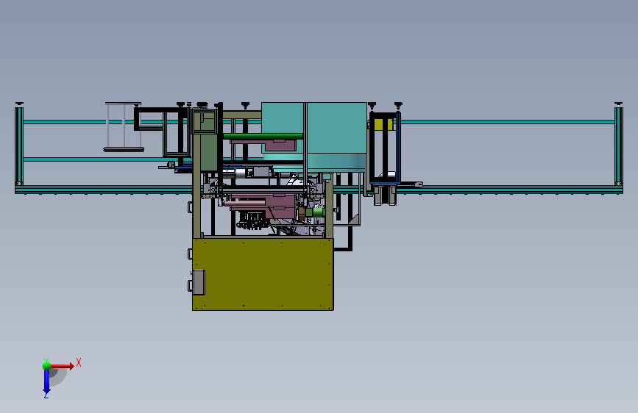This screenshot has width=638, height=413.
Task: Click the red X axis arrow on triad
Action: 63,366
